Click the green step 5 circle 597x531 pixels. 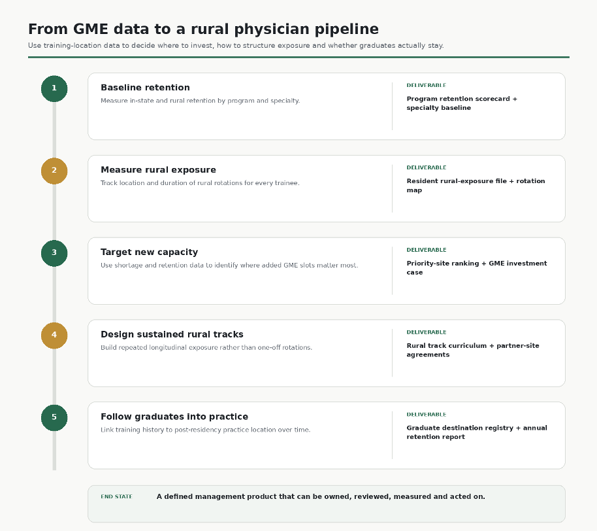(x=54, y=418)
